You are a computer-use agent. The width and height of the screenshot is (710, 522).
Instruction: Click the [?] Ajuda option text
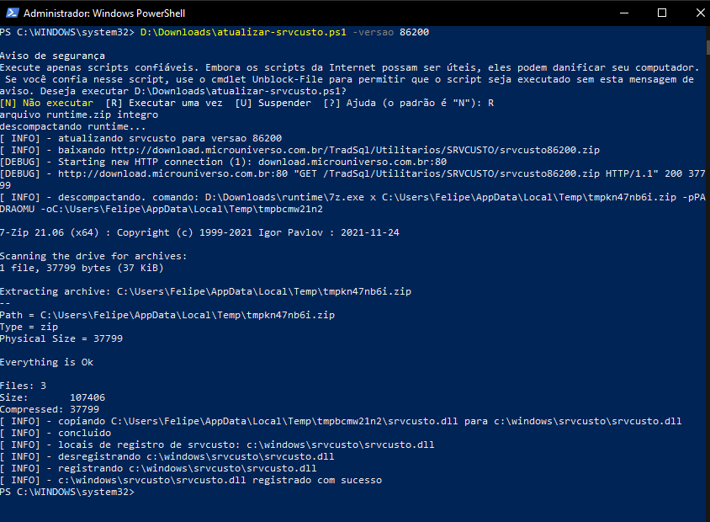(350, 103)
